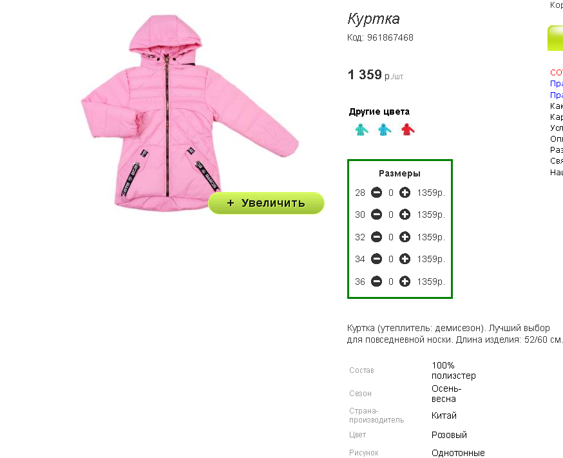Click minus icon for size 36
The height and width of the screenshot is (458, 563).
pyautogui.click(x=376, y=281)
